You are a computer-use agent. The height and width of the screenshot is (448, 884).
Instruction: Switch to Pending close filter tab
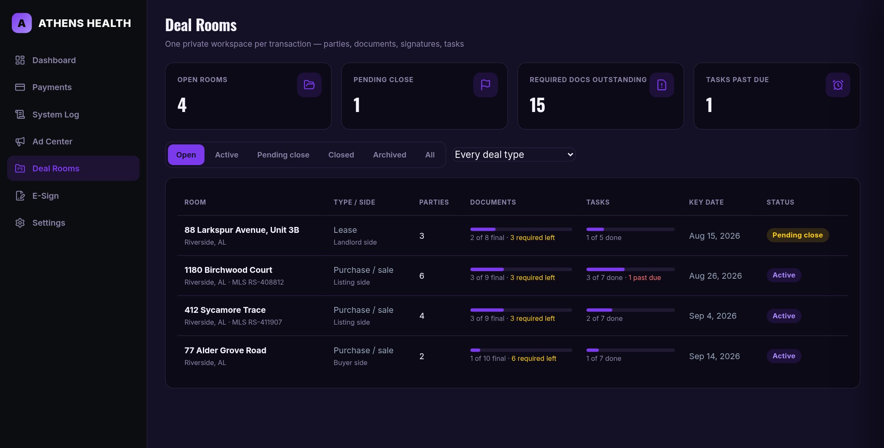pos(283,155)
